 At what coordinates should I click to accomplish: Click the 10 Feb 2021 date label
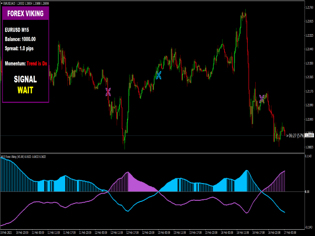6,232
